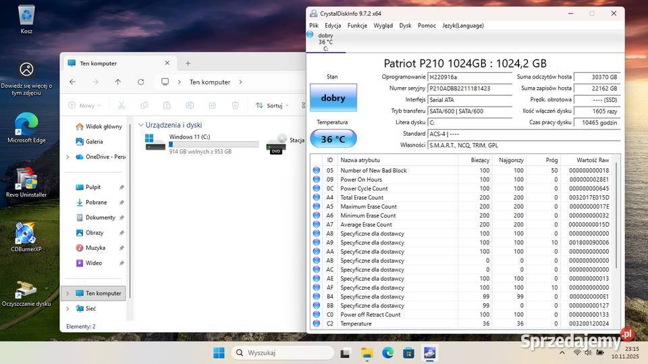Open the Jezyk(Language) menu
The image size is (648, 364).
coord(462,26)
